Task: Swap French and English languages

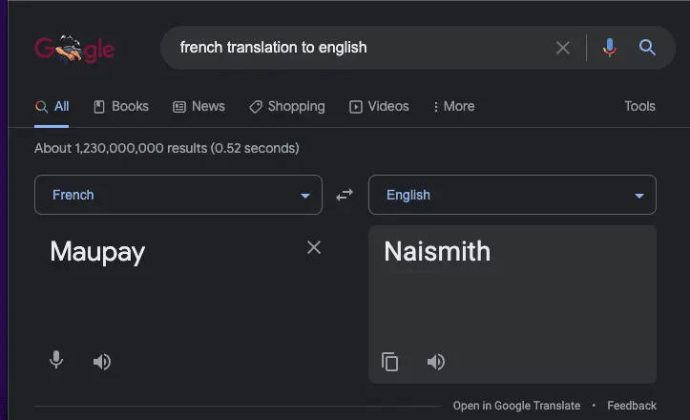Action: coord(345,195)
